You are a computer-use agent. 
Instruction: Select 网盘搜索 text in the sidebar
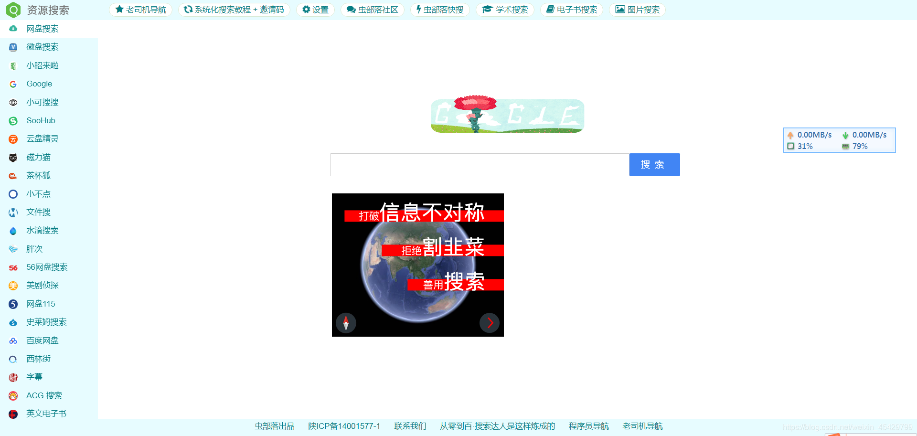coord(43,29)
